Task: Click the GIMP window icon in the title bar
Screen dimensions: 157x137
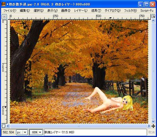Action: (4, 4)
